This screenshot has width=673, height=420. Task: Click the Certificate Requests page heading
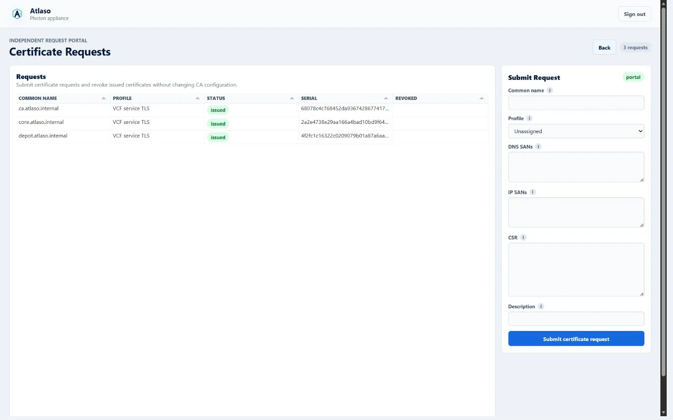click(60, 52)
